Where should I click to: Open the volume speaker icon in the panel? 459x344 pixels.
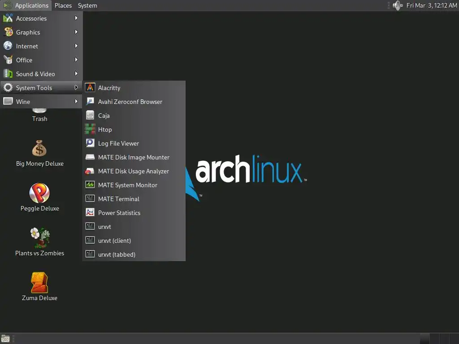(x=398, y=5)
